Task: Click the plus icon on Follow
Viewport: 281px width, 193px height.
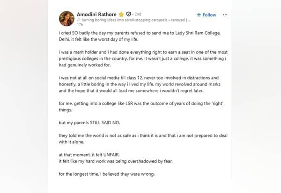Action: coord(199,15)
